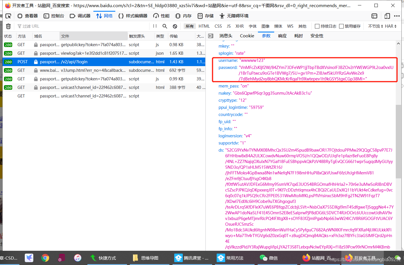Select the 网络 network panel
The image size is (404, 265).
[104, 16]
